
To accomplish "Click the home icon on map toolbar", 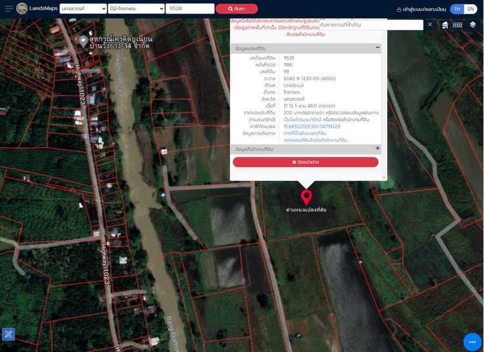I will (x=445, y=25).
